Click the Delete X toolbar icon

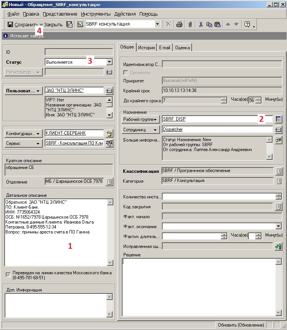tap(168, 24)
